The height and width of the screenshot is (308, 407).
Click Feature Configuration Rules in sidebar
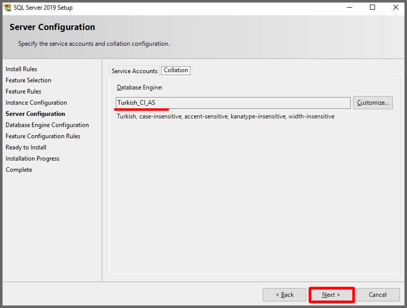(x=43, y=136)
